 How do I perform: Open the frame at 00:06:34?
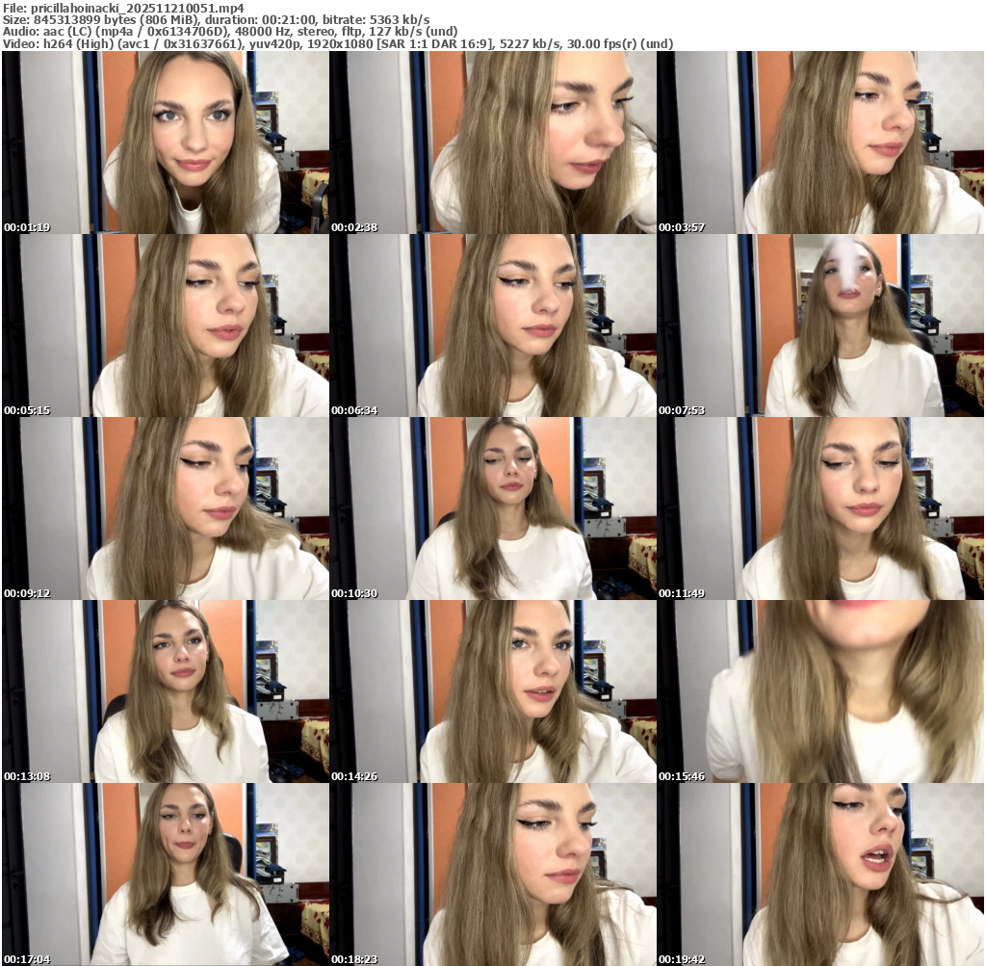click(493, 325)
